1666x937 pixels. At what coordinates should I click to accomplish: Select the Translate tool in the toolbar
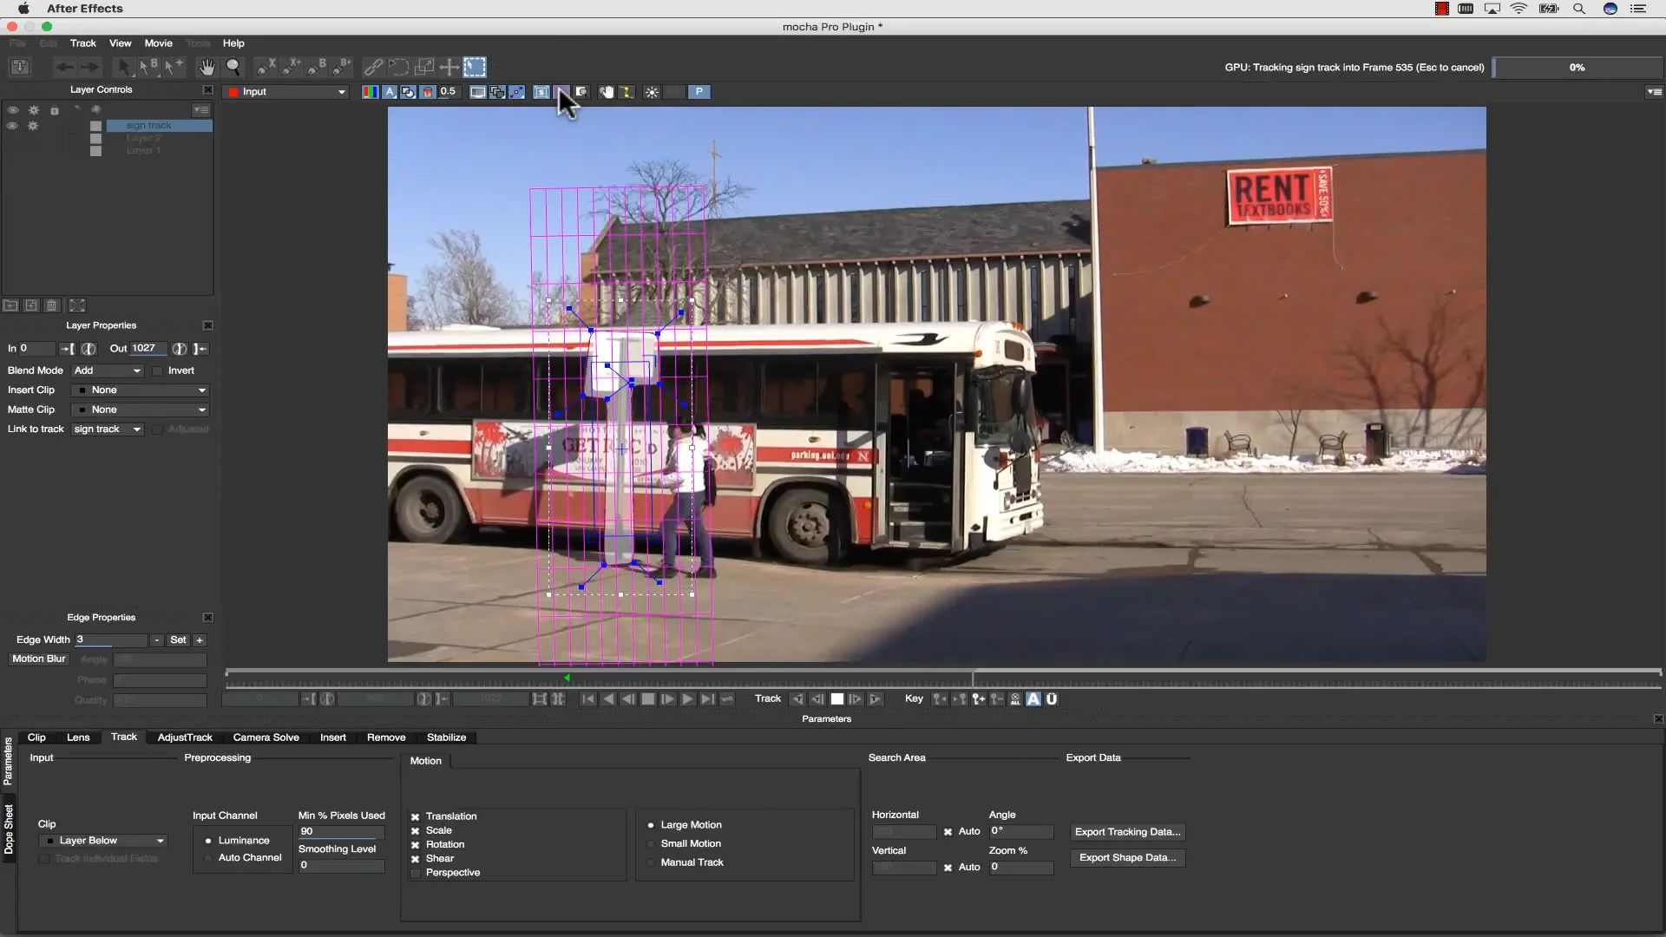coord(450,67)
